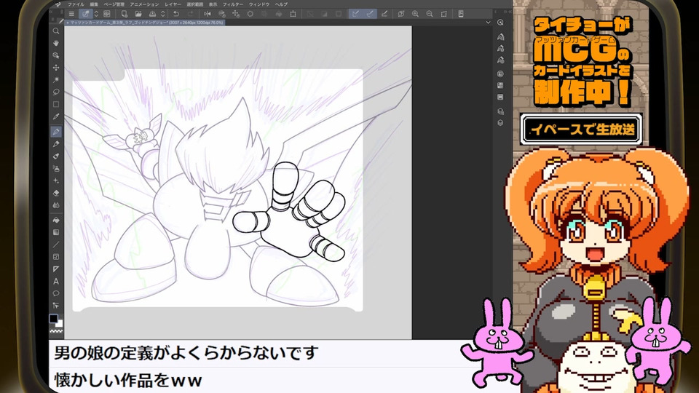Click the イベースで生放送 banner
Viewport: 699px width, 393px height.
tap(581, 129)
